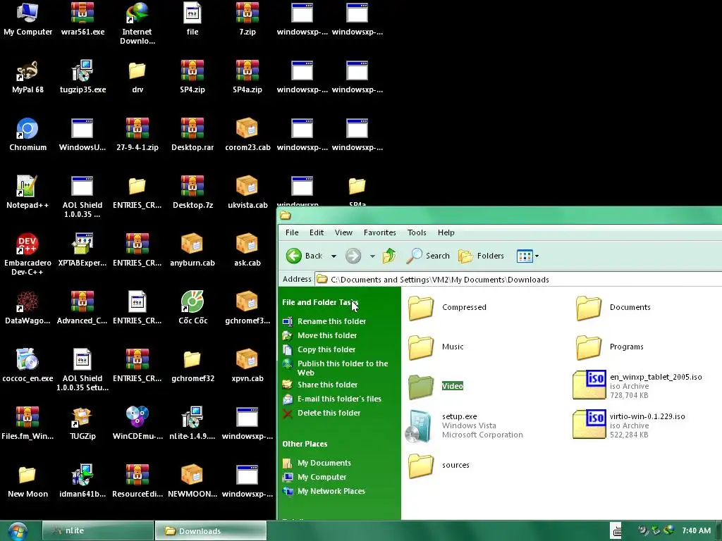The height and width of the screenshot is (541, 722).
Task: Select en_winxp_tablet_2005.iso file
Action: click(x=637, y=385)
